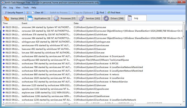Open the Services tab
Image resolution: width=187 pixels, height=108 pixels.
[x=89, y=18]
